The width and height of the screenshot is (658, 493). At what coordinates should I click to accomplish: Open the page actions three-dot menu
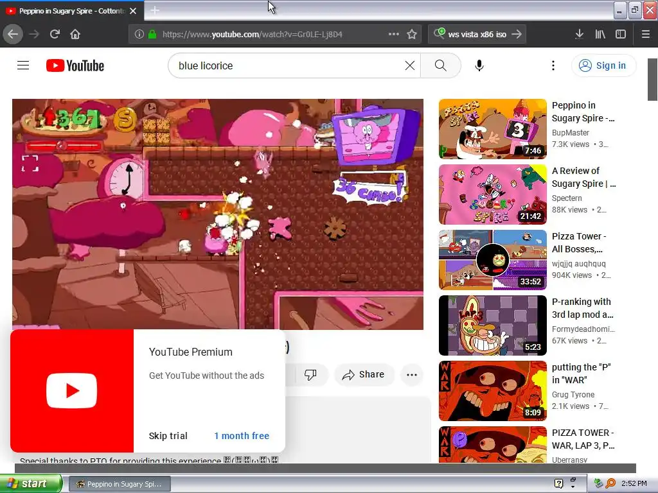(394, 34)
